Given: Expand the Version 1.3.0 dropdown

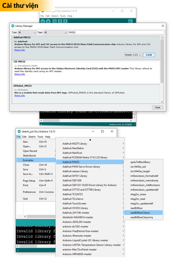Looking at the screenshot, I should (133, 55).
